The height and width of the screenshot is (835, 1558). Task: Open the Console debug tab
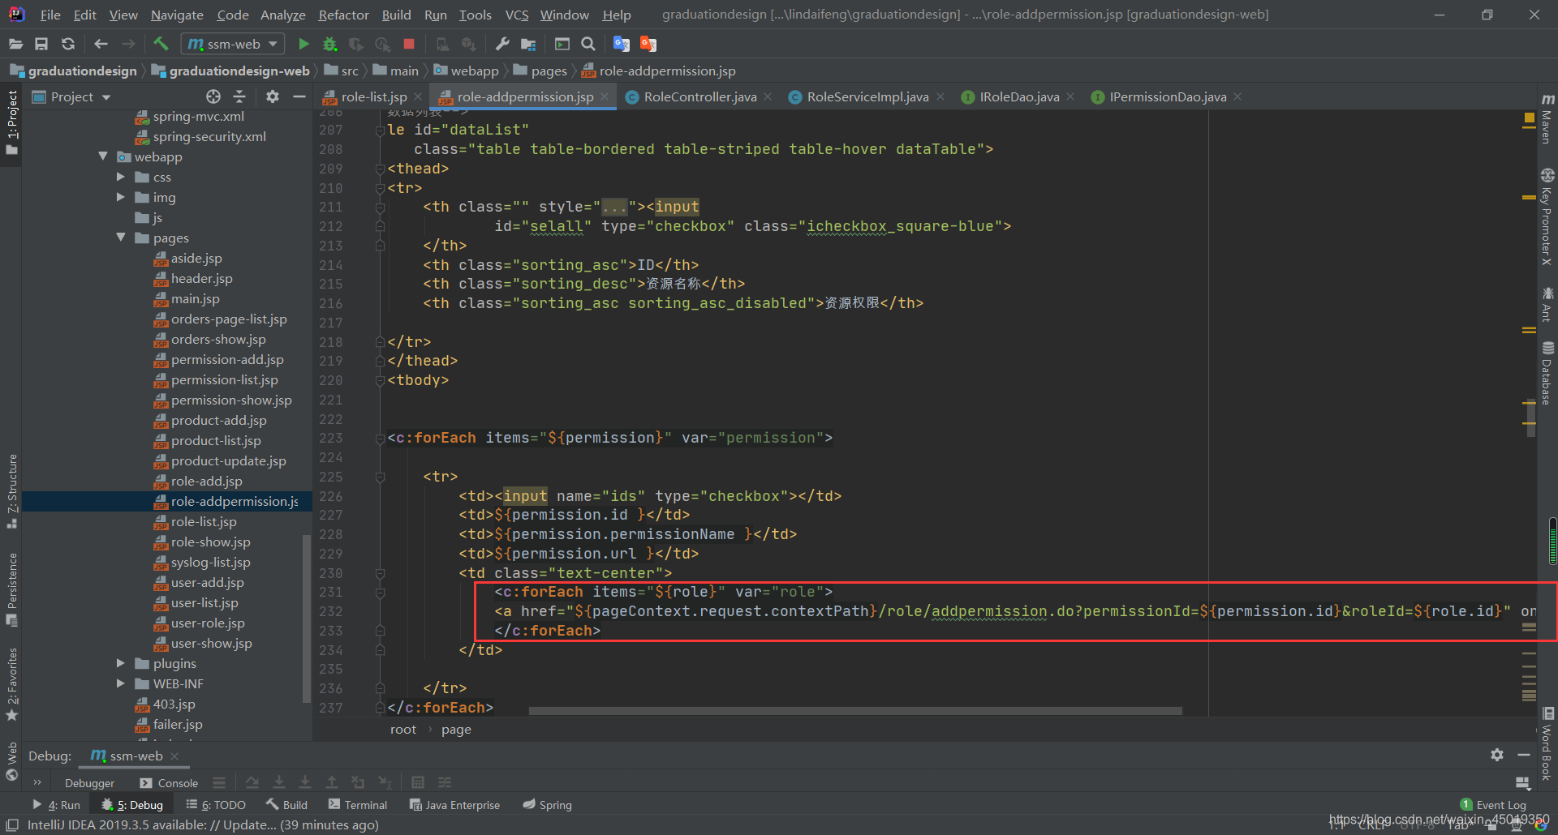(x=169, y=783)
